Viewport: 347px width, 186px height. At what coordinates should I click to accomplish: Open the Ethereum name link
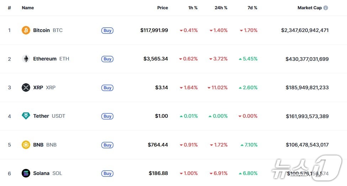pos(45,59)
